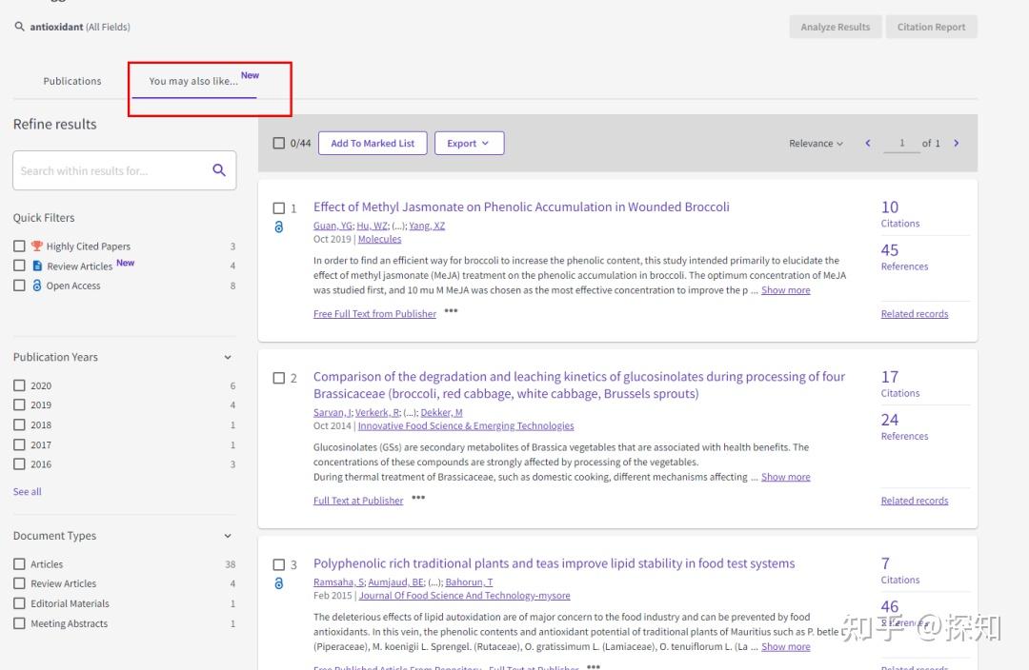Click the Analyze Results button
The width and height of the screenshot is (1029, 670).
pyautogui.click(x=835, y=27)
